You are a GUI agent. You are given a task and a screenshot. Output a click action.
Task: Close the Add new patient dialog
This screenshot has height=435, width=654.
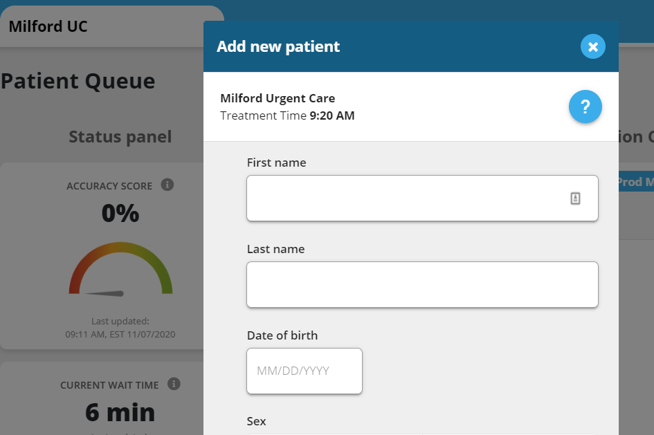click(593, 46)
